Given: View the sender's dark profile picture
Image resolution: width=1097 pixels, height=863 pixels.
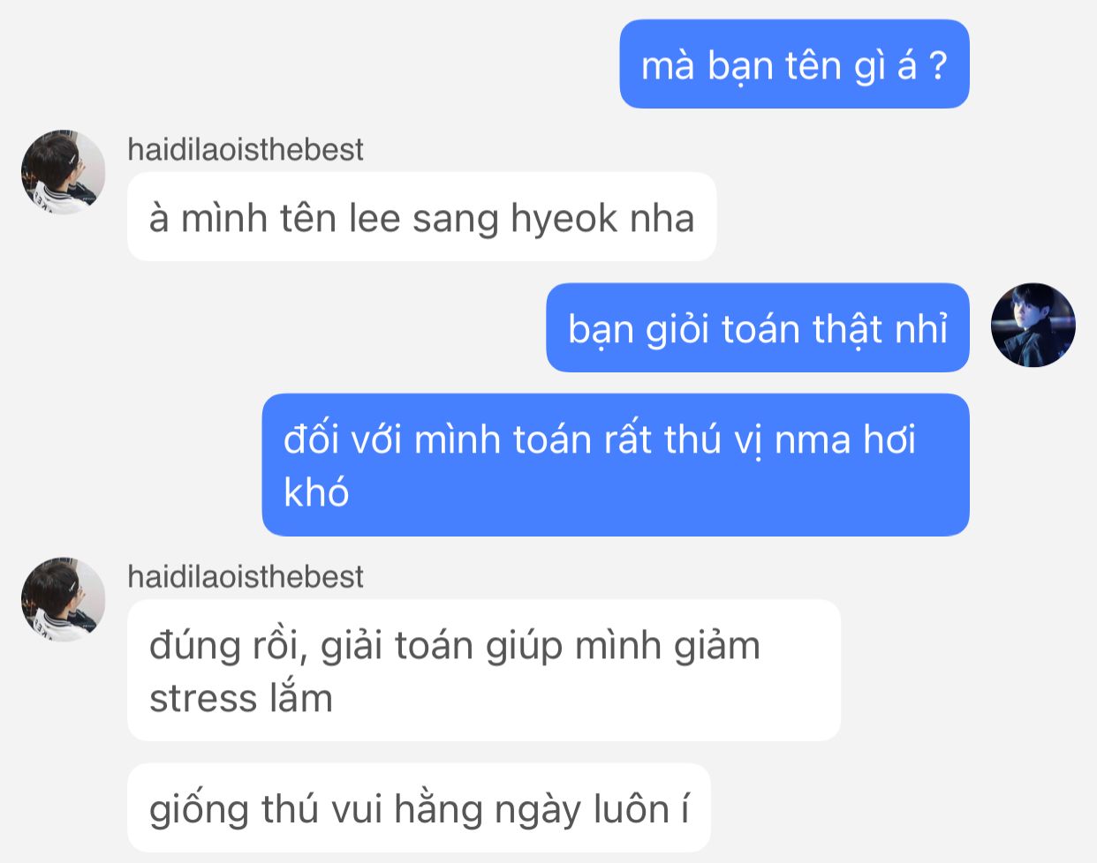Looking at the screenshot, I should [1033, 325].
